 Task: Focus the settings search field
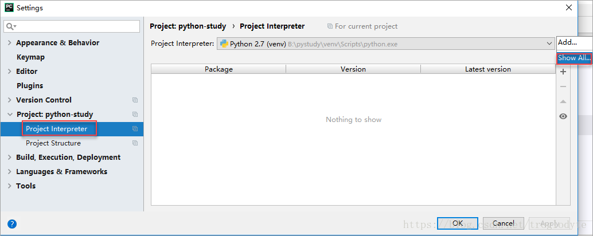(72, 26)
